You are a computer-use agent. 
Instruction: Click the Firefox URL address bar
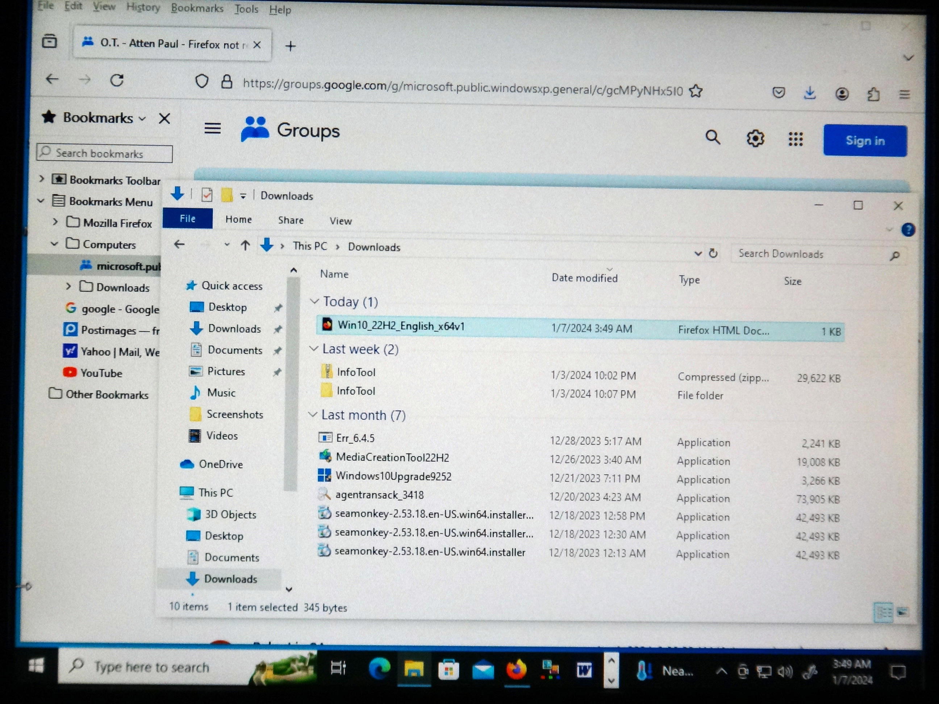click(463, 87)
